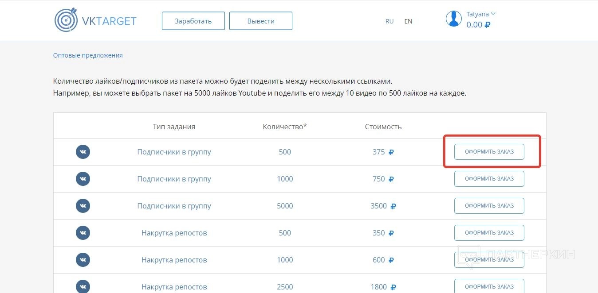The image size is (598, 293).
Task: Open the Заработать section
Action: (193, 21)
